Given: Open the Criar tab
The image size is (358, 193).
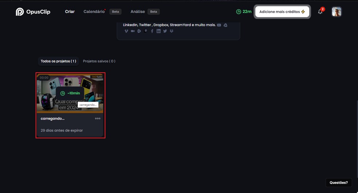Looking at the screenshot, I should click(70, 12).
